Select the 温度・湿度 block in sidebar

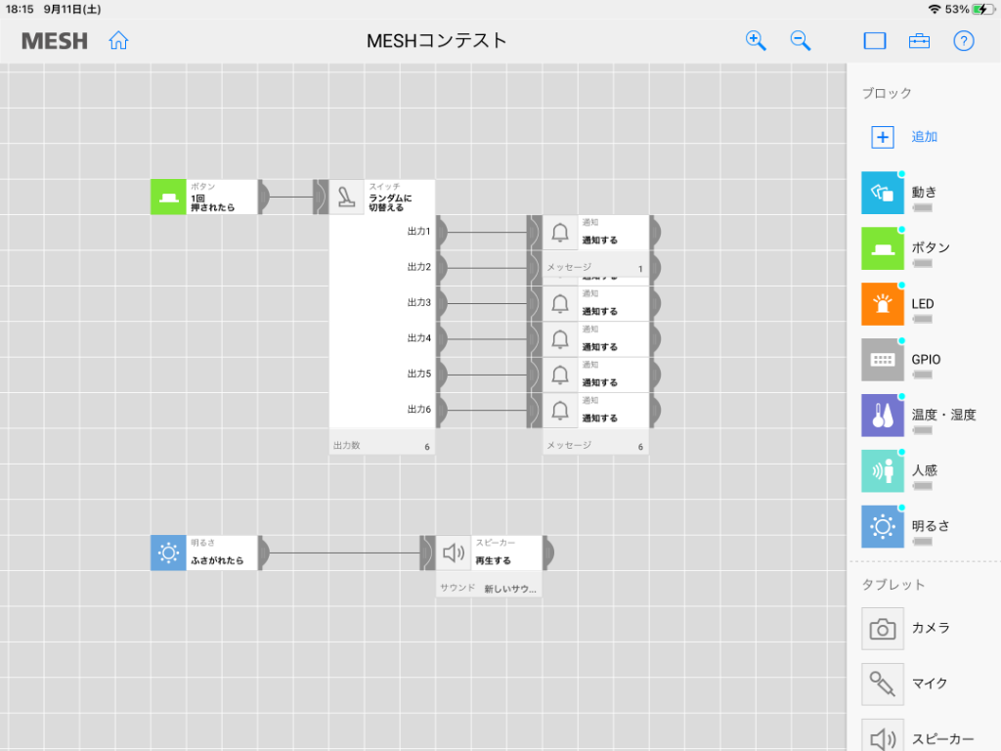883,415
